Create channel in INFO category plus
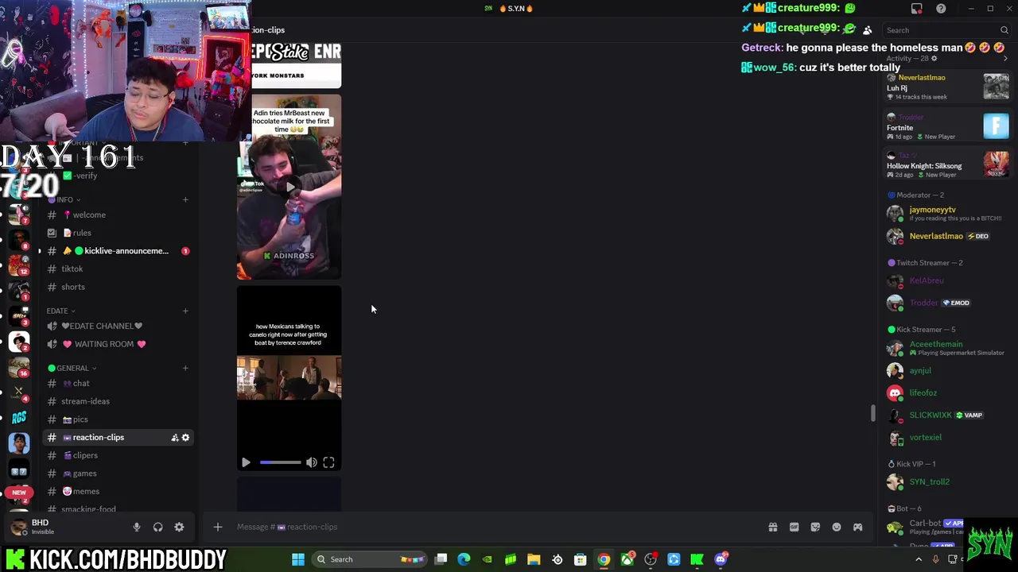The height and width of the screenshot is (572, 1018). pos(185,199)
